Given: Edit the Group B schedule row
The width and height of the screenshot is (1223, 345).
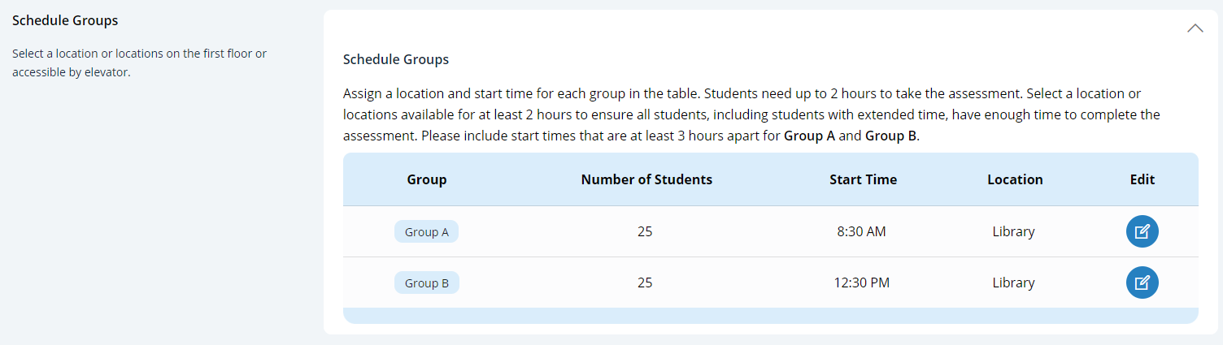Looking at the screenshot, I should [1142, 282].
